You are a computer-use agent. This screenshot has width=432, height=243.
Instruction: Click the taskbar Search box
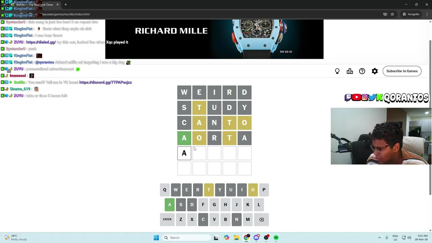(186, 238)
